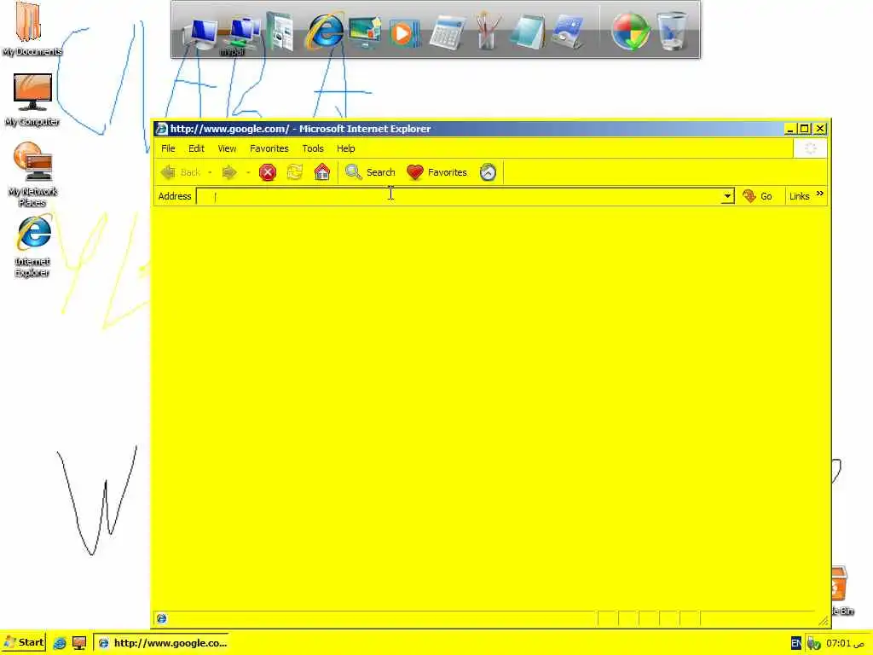Open the Search pane
This screenshot has height=655, width=873.
click(x=370, y=172)
